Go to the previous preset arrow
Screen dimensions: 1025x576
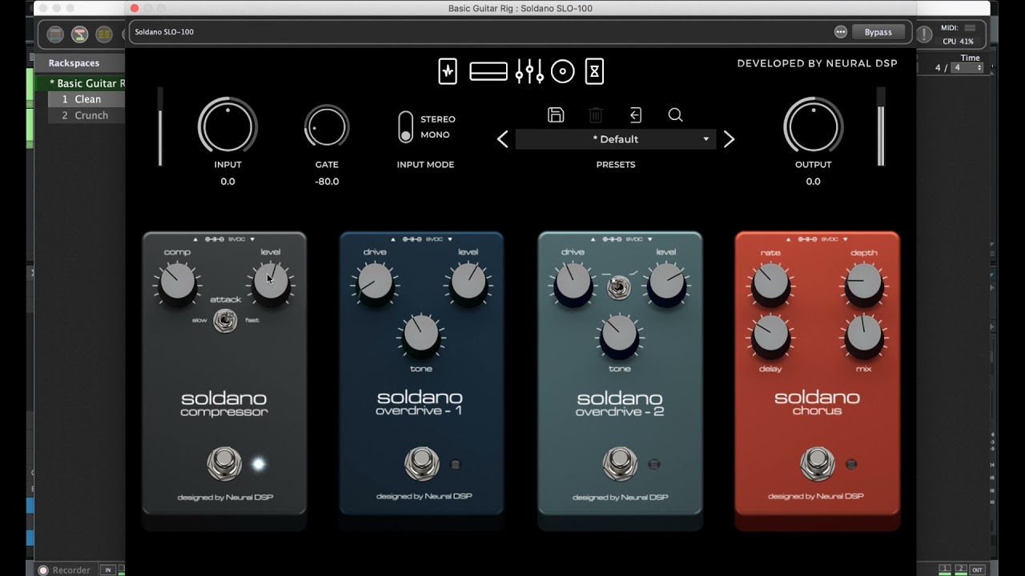503,140
